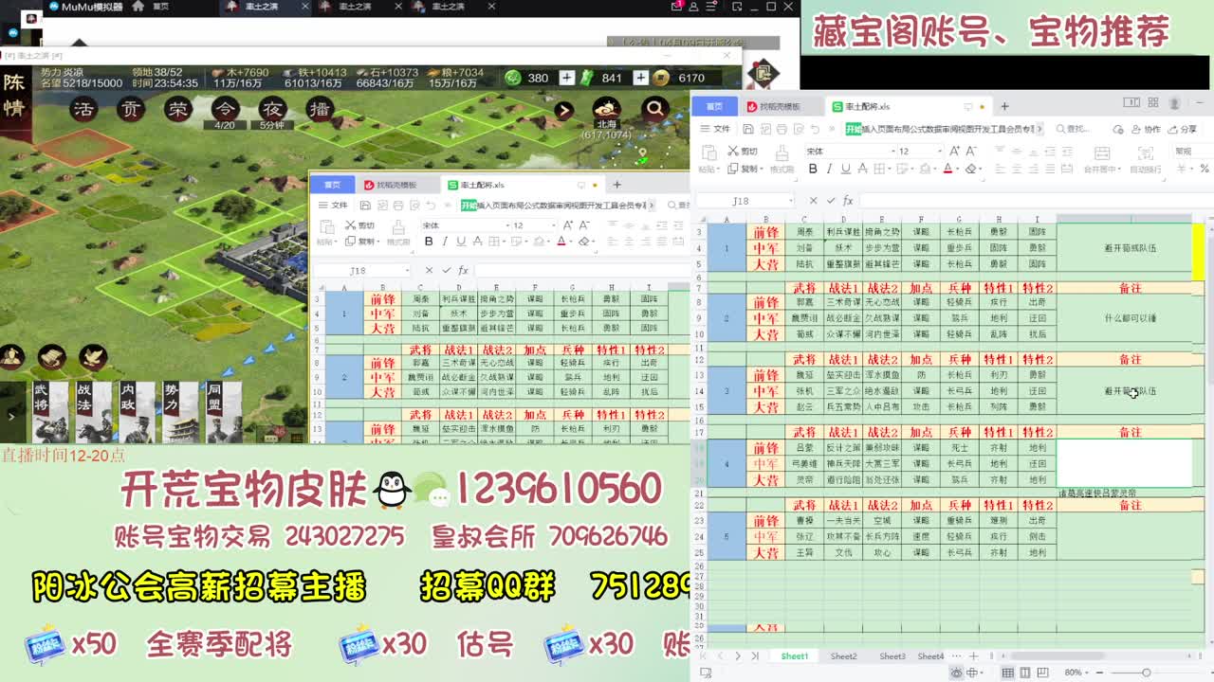Toggle Underline in the right WPS window
This screenshot has height=682, width=1214.
[846, 169]
